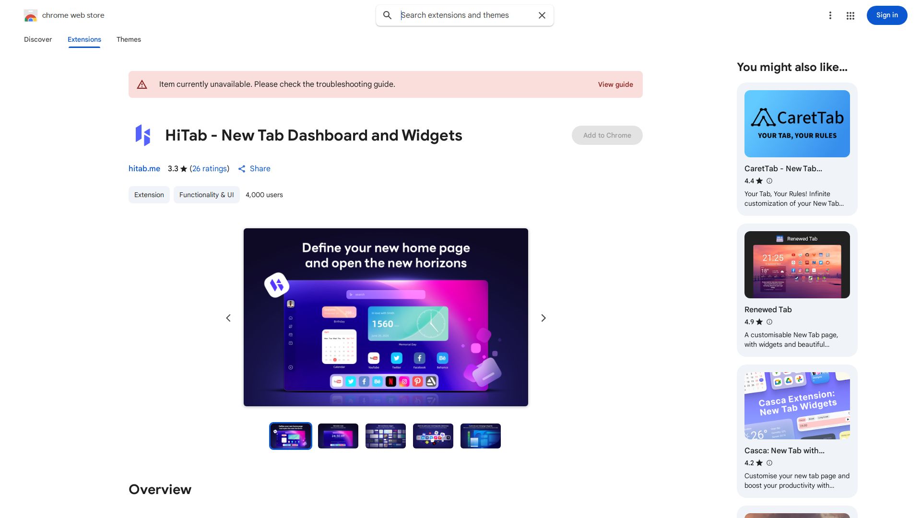Click the info icon beside Renewed Tab rating
921x518 pixels.
click(x=769, y=322)
